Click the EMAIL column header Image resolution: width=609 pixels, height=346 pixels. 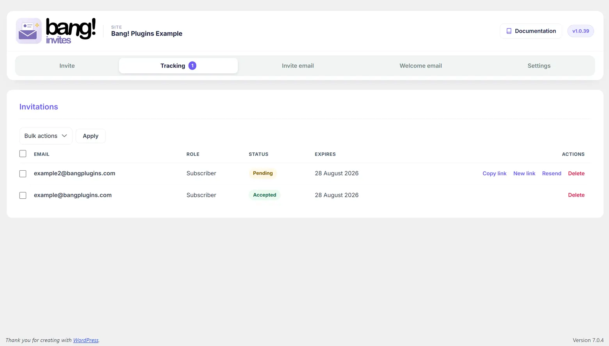point(42,154)
